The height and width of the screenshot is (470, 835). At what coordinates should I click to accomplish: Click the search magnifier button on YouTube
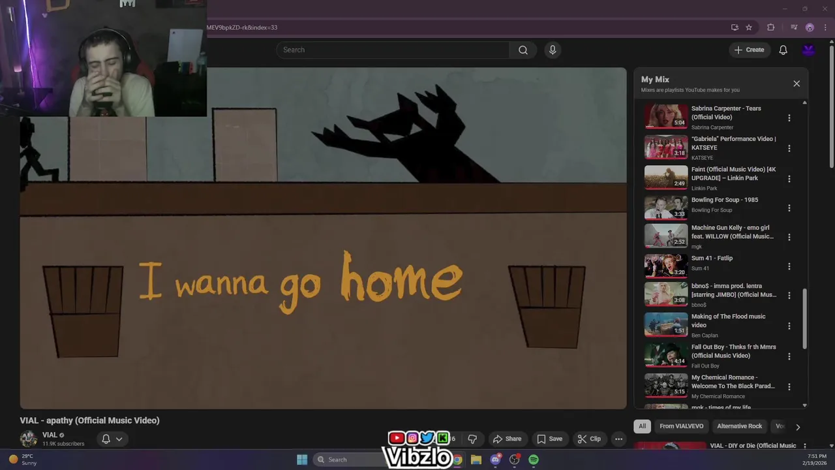pos(523,50)
